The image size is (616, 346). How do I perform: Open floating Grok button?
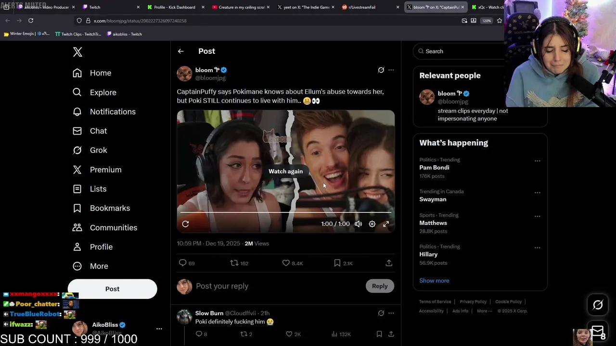click(x=598, y=305)
